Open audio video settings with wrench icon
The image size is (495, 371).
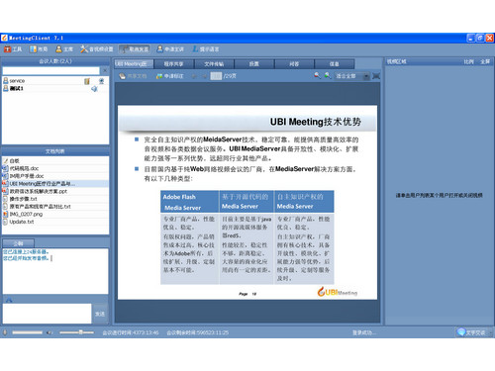pyautogui.click(x=97, y=49)
